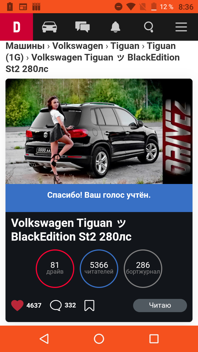Tap the Android back navigation button
This screenshot has width=198, height=352.
pyautogui.click(x=44, y=339)
